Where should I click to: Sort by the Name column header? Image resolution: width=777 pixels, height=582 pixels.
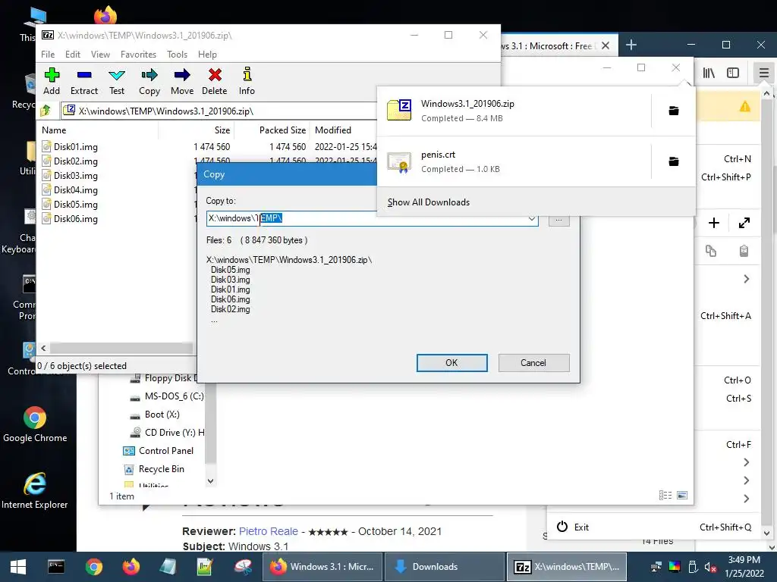[98, 130]
